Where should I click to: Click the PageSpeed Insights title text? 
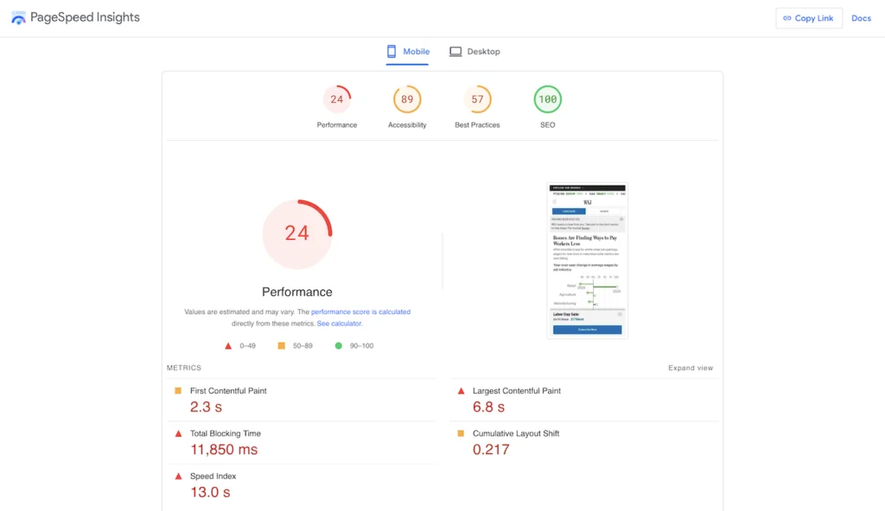point(85,17)
